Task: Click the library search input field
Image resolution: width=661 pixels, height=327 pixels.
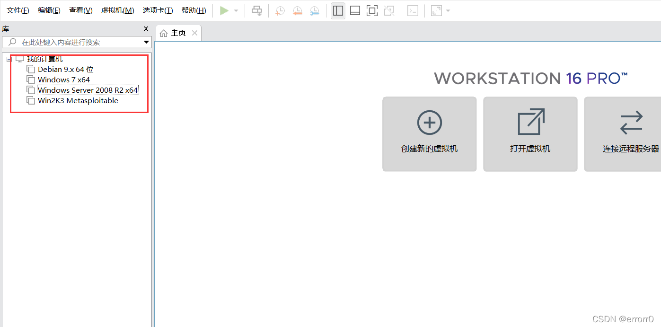Action: (76, 42)
